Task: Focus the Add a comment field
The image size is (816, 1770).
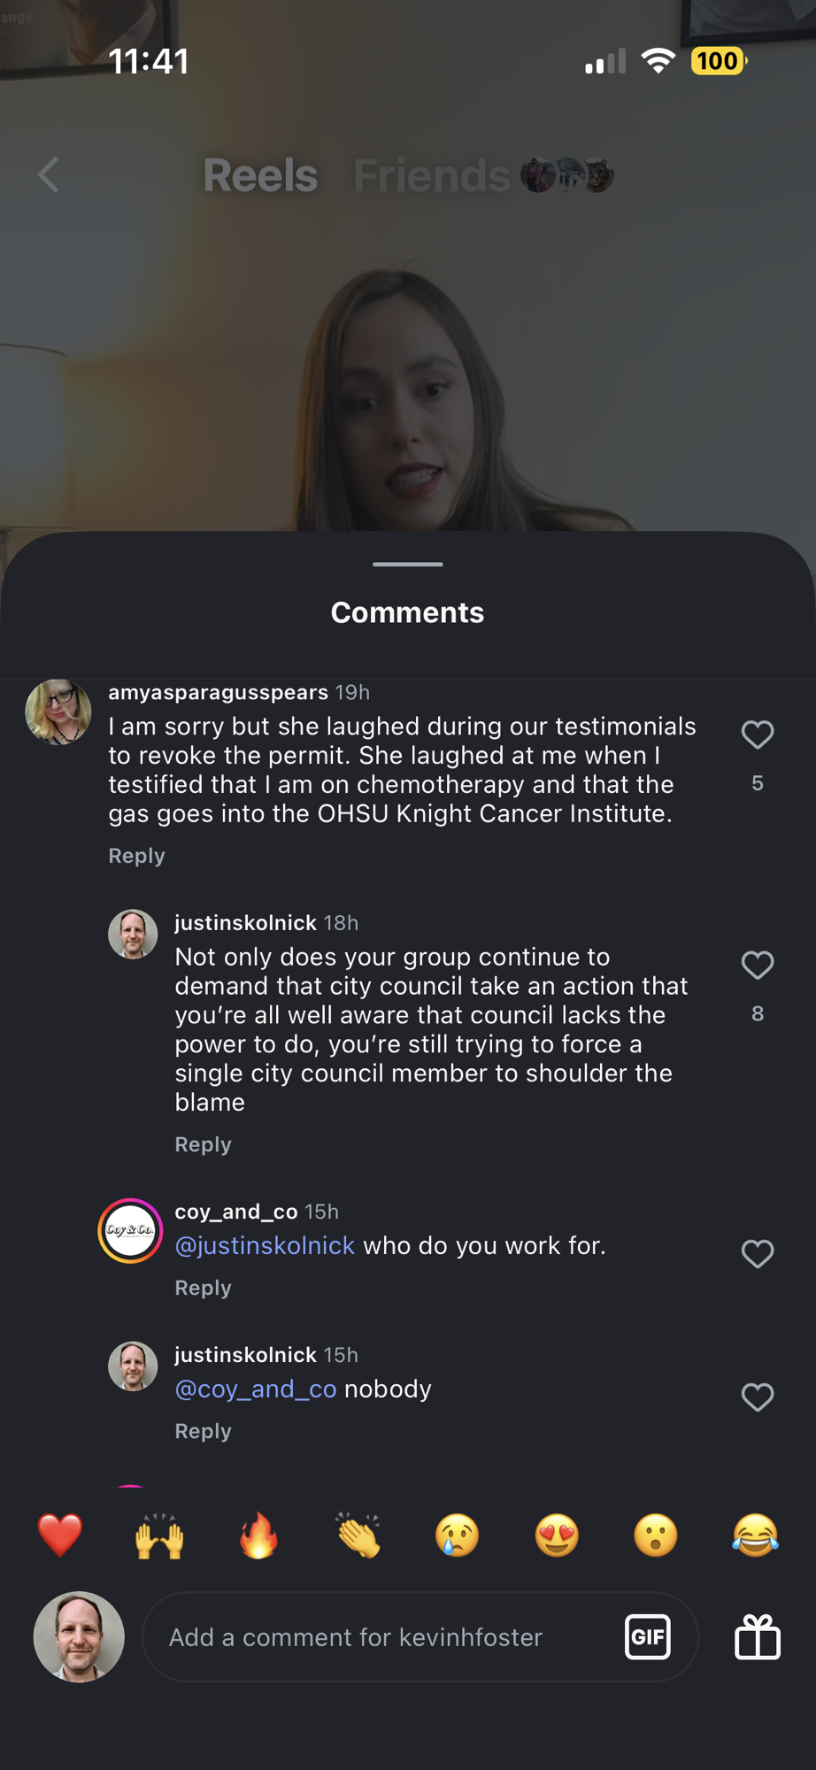Action: tap(381, 1637)
